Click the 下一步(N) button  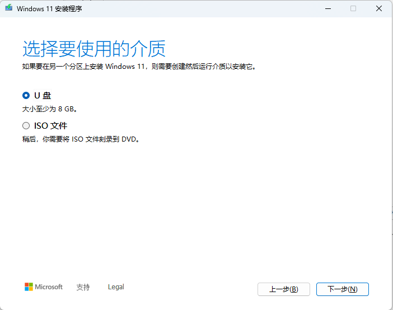pos(343,289)
